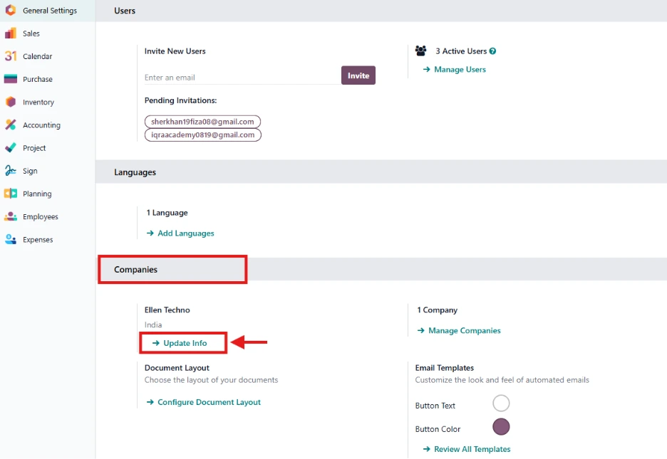Image resolution: width=667 pixels, height=459 pixels.
Task: Open Review All Templates
Action: point(472,449)
